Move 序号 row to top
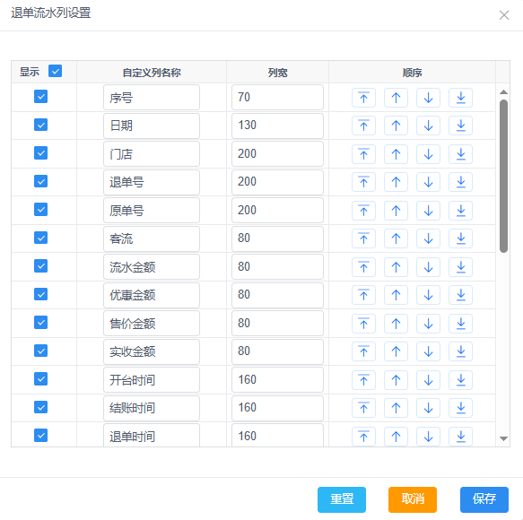This screenshot has height=520, width=523. [363, 98]
